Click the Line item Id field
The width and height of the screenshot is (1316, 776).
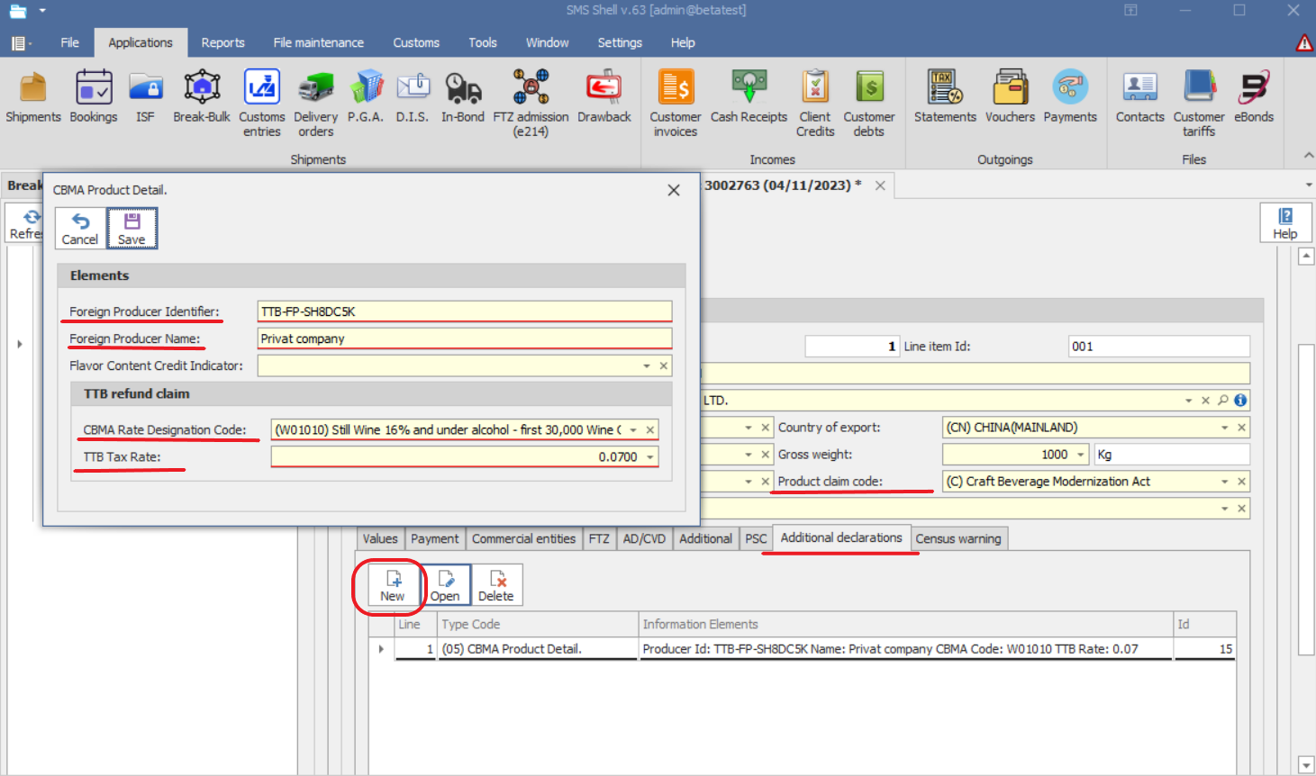click(1159, 347)
